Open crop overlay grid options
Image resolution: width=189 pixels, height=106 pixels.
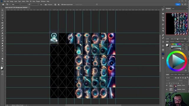pos(55,5)
